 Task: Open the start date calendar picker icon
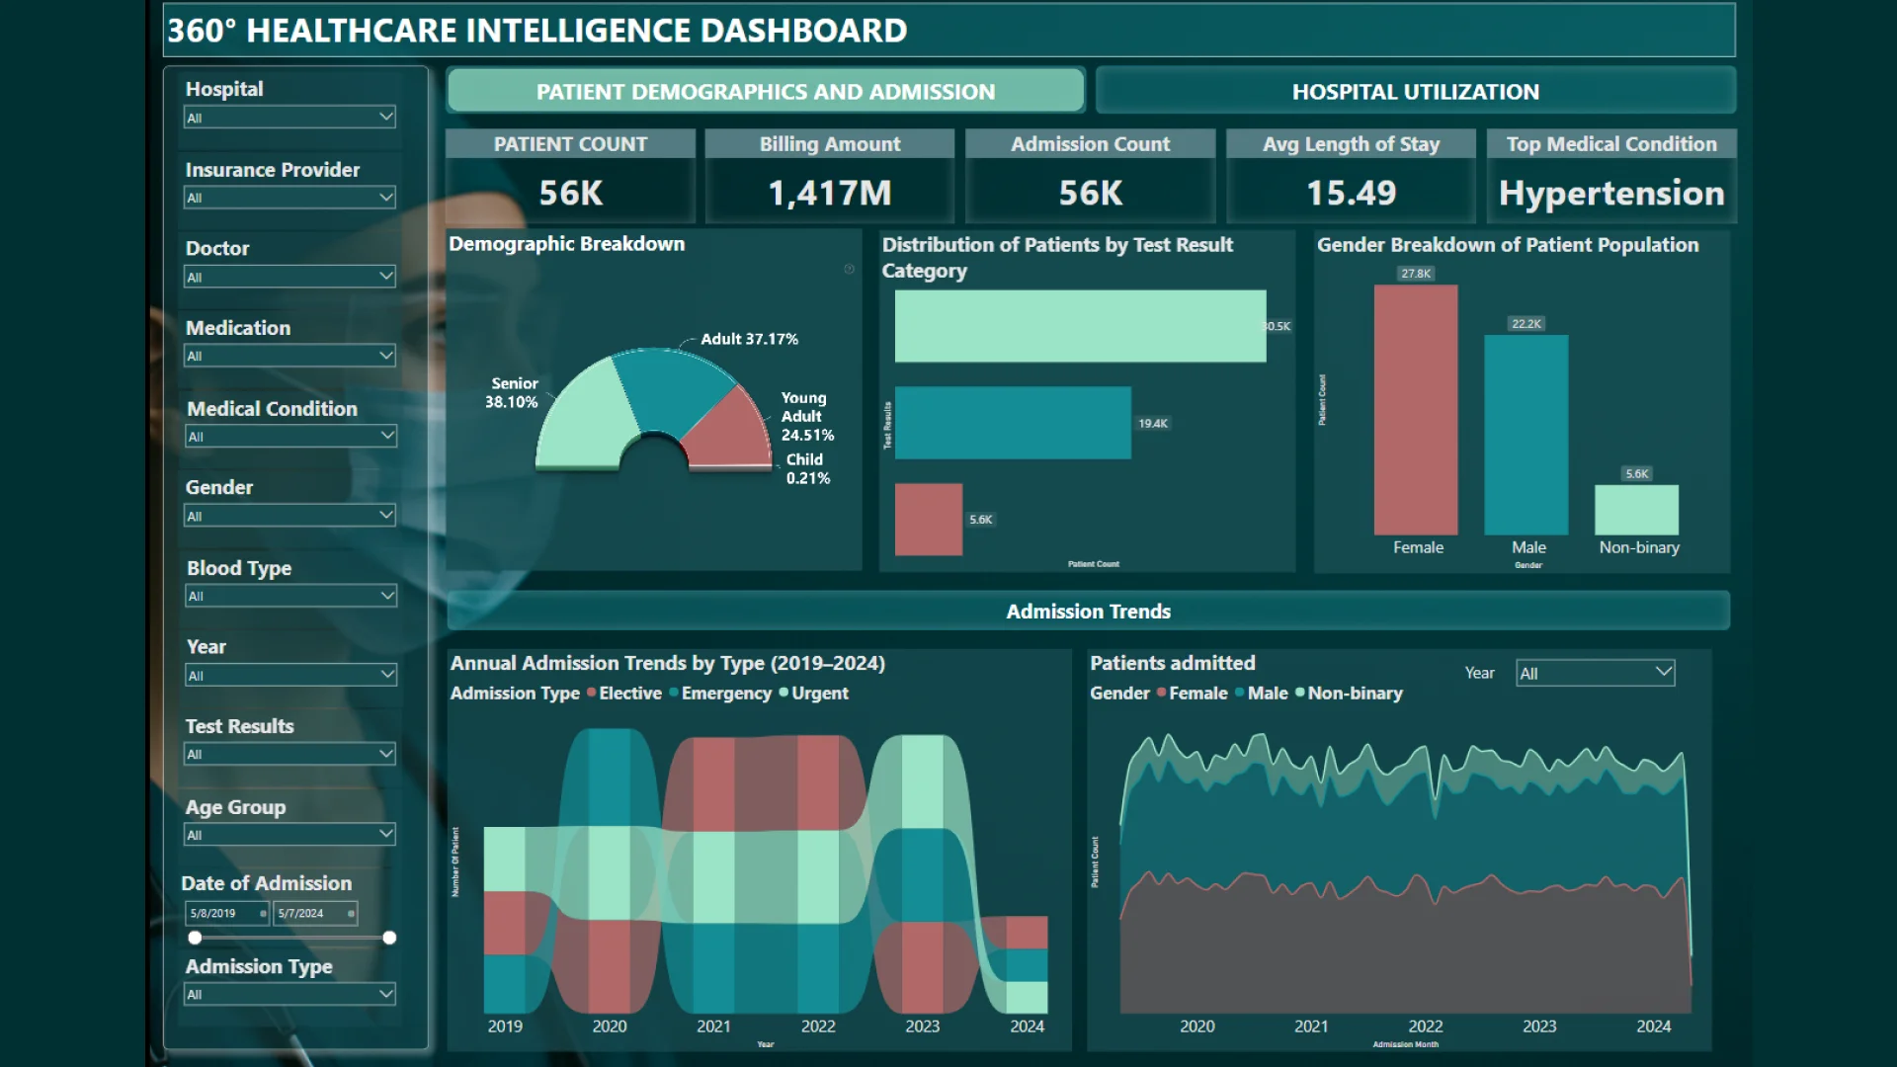point(263,914)
